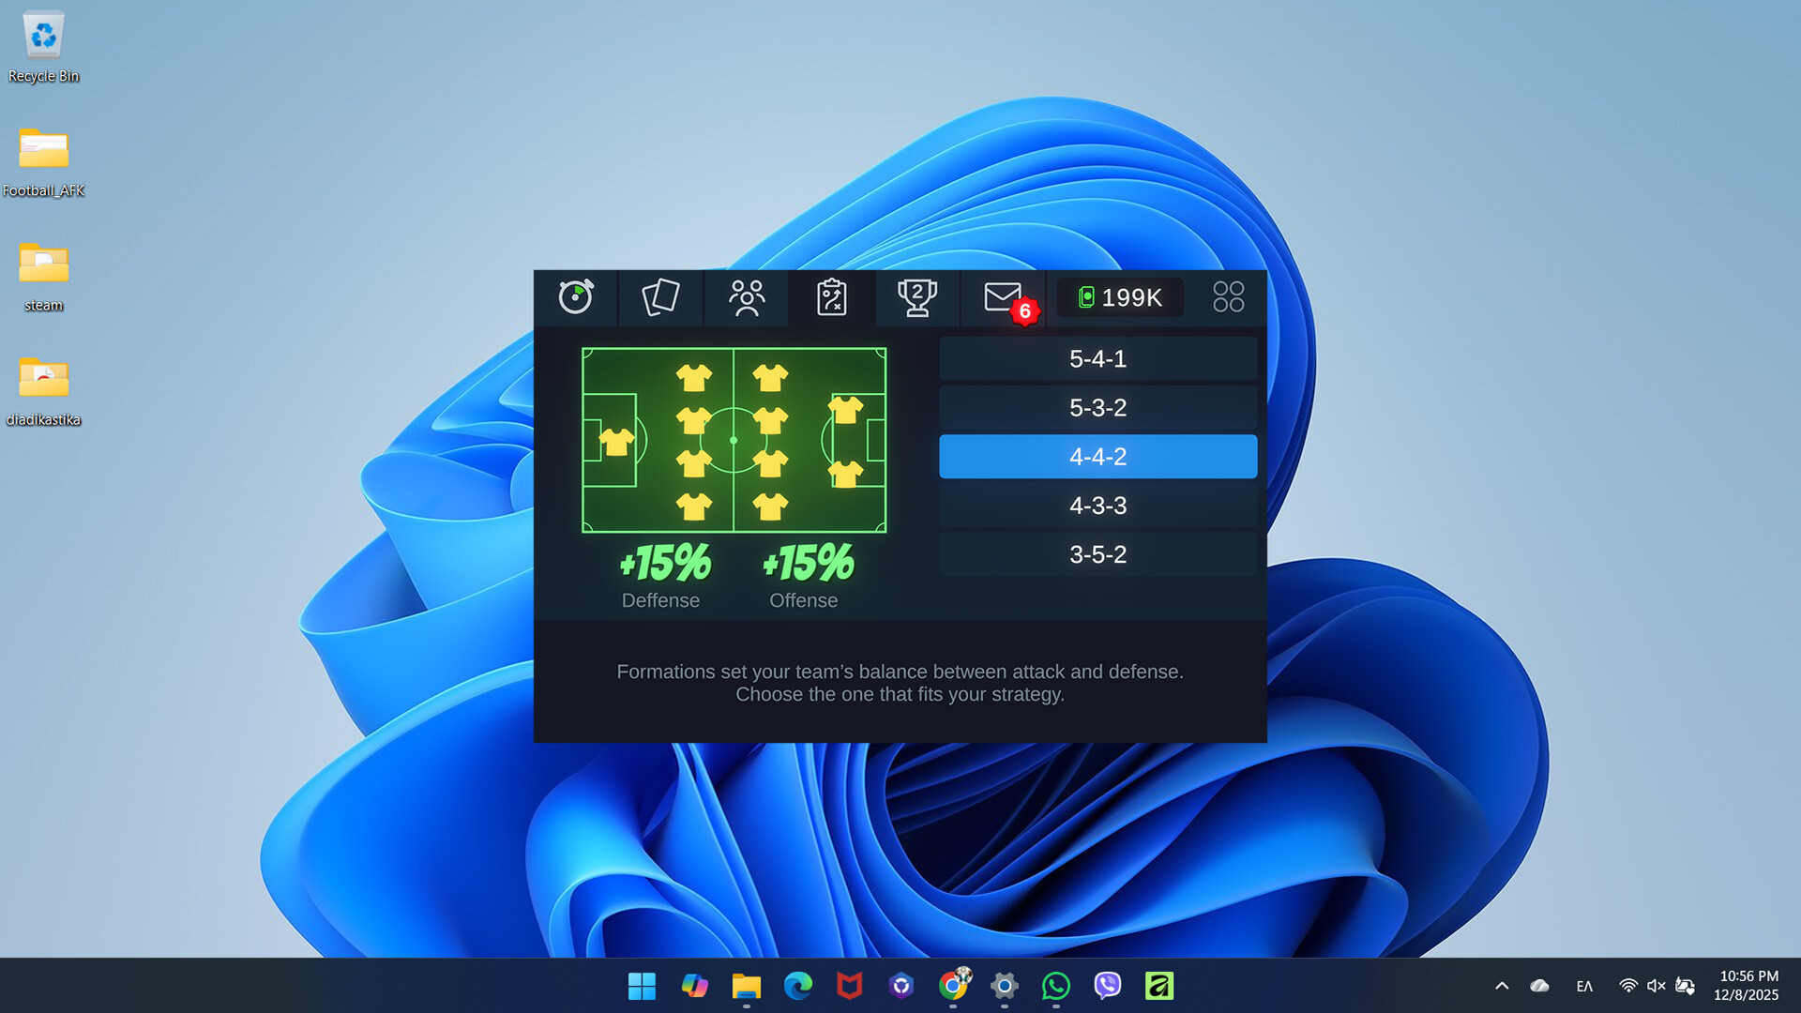Image resolution: width=1801 pixels, height=1013 pixels.
Task: Click the highlighted 4-4-2 formation button
Action: (x=1097, y=457)
